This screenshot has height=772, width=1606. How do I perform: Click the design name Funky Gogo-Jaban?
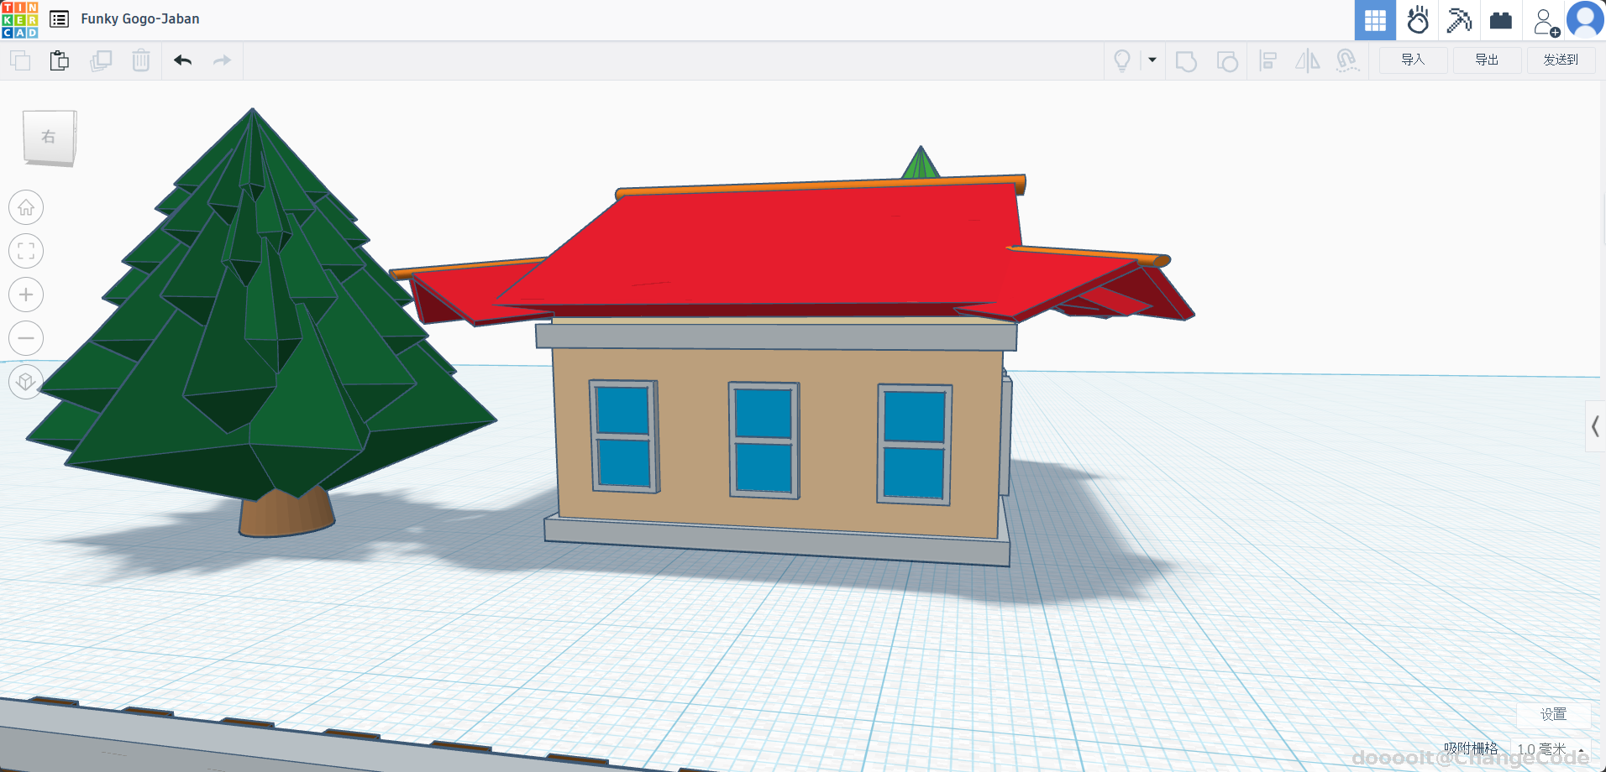point(140,18)
